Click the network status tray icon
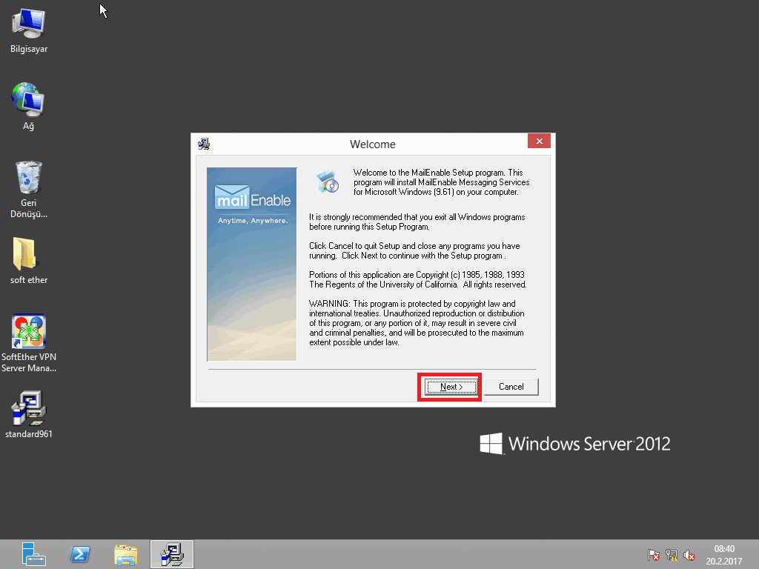This screenshot has width=759, height=569. click(672, 555)
